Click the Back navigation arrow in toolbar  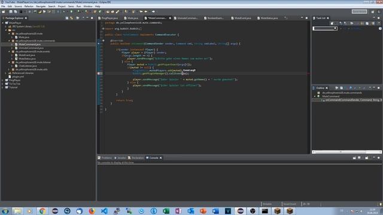pos(146,11)
